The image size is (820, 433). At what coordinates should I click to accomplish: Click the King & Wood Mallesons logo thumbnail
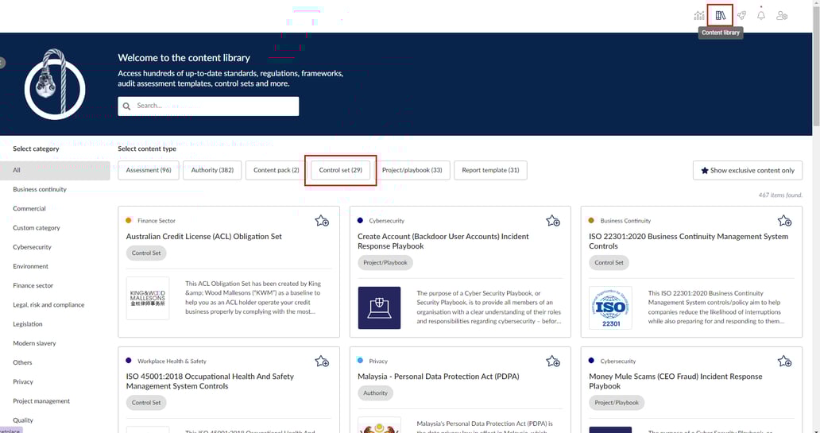(148, 298)
